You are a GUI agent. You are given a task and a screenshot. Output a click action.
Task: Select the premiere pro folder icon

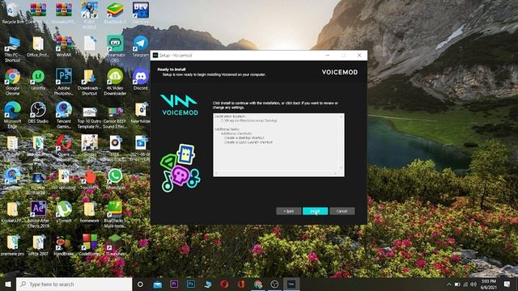click(x=13, y=246)
